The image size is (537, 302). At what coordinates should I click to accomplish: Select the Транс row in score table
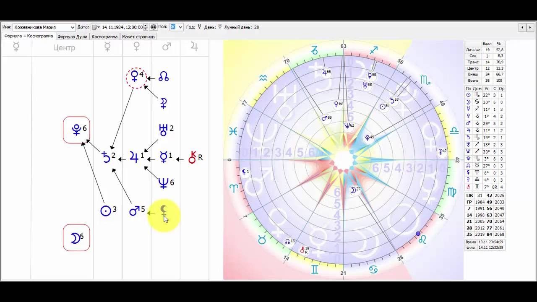pyautogui.click(x=485, y=62)
